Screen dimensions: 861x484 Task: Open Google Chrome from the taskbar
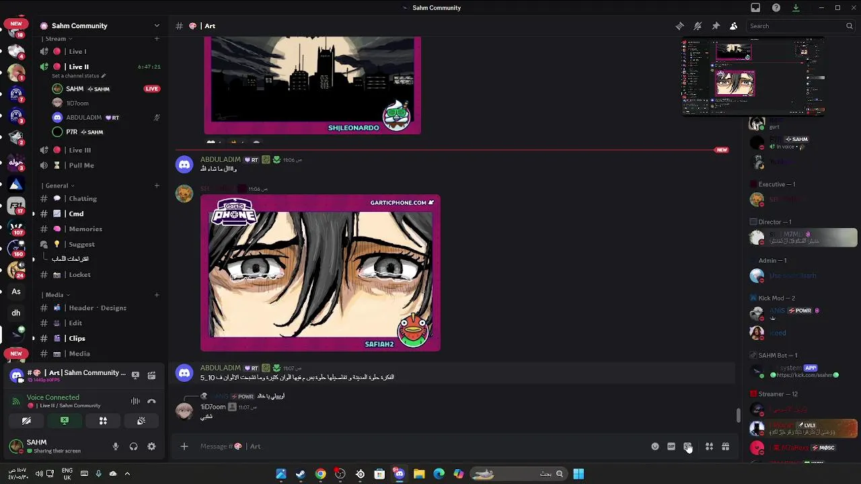[x=320, y=474]
